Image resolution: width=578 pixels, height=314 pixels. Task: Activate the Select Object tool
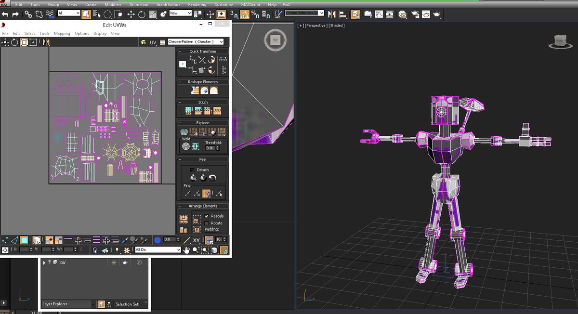point(86,14)
